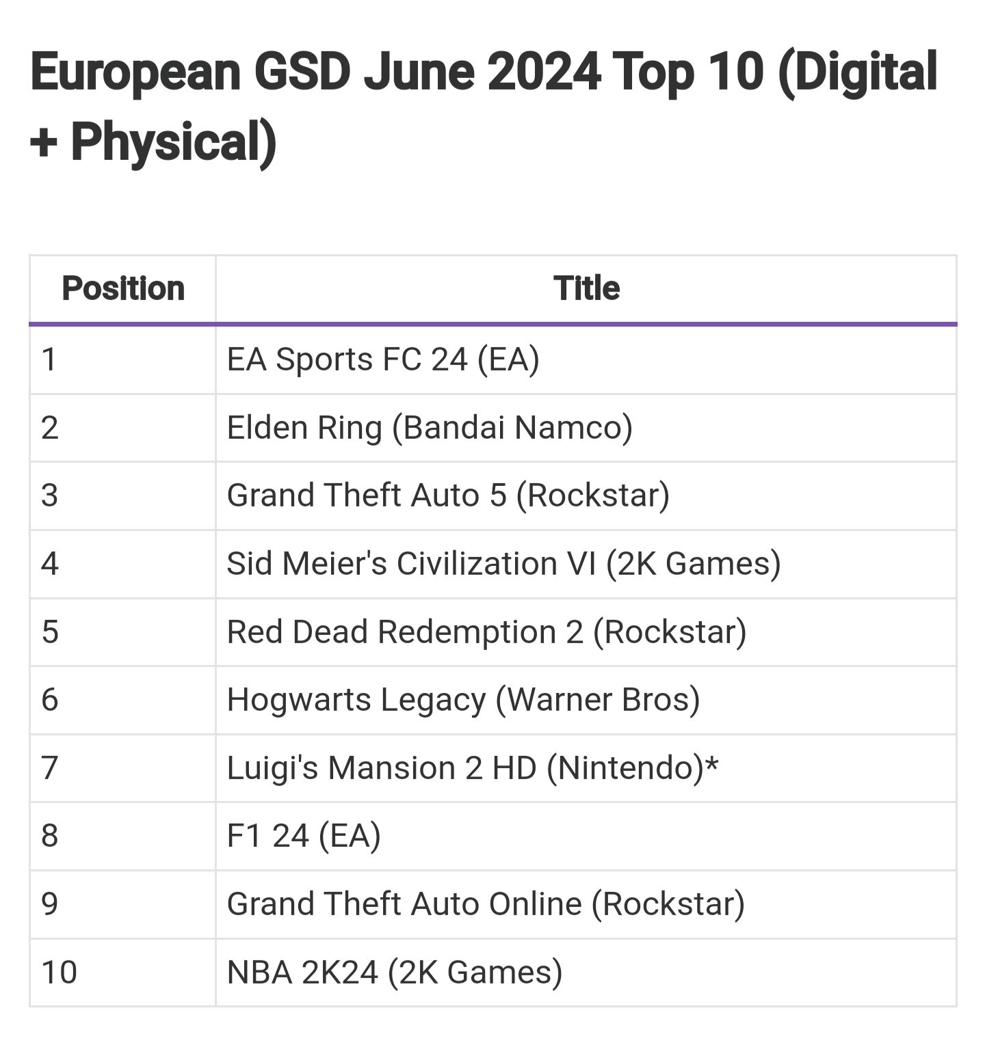The height and width of the screenshot is (1045, 985).
Task: Click Red Dead Redemption 2 title
Action: [x=486, y=632]
